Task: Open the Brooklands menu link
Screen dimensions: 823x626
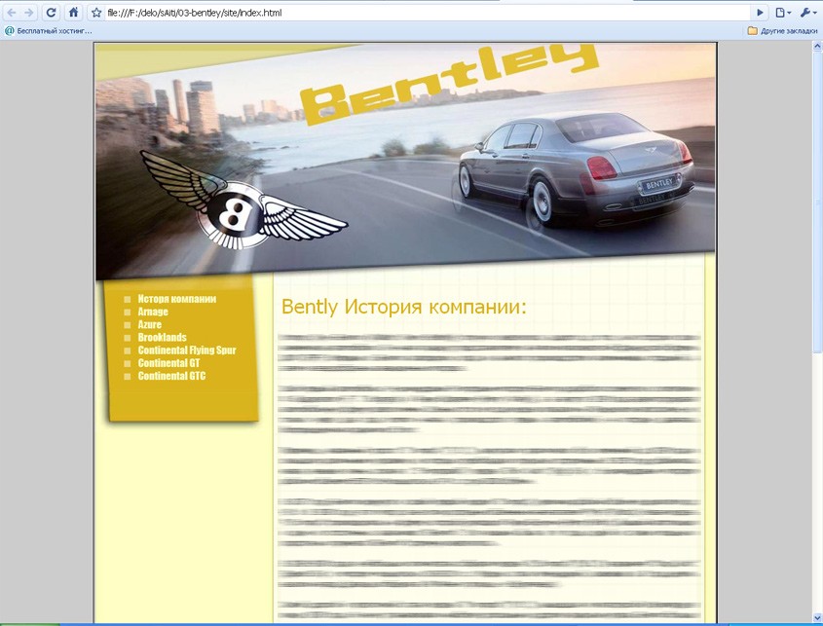Action: pos(163,338)
